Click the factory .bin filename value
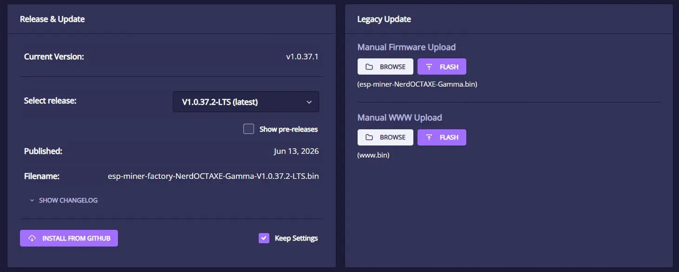The width and height of the screenshot is (679, 272). (x=213, y=176)
